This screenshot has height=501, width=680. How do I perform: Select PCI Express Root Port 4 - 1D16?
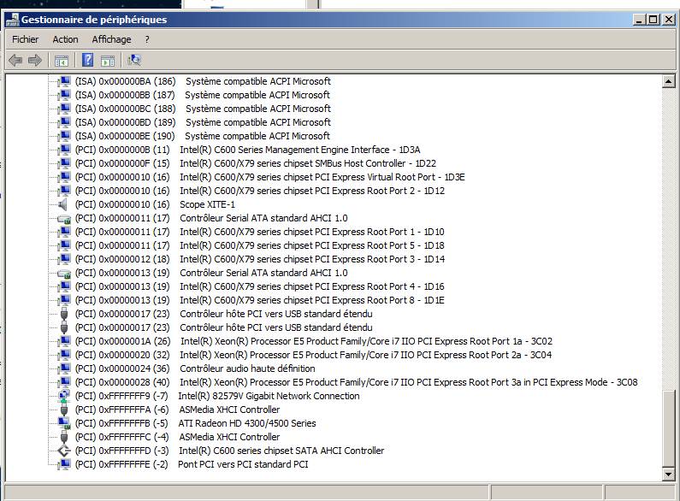coord(260,286)
